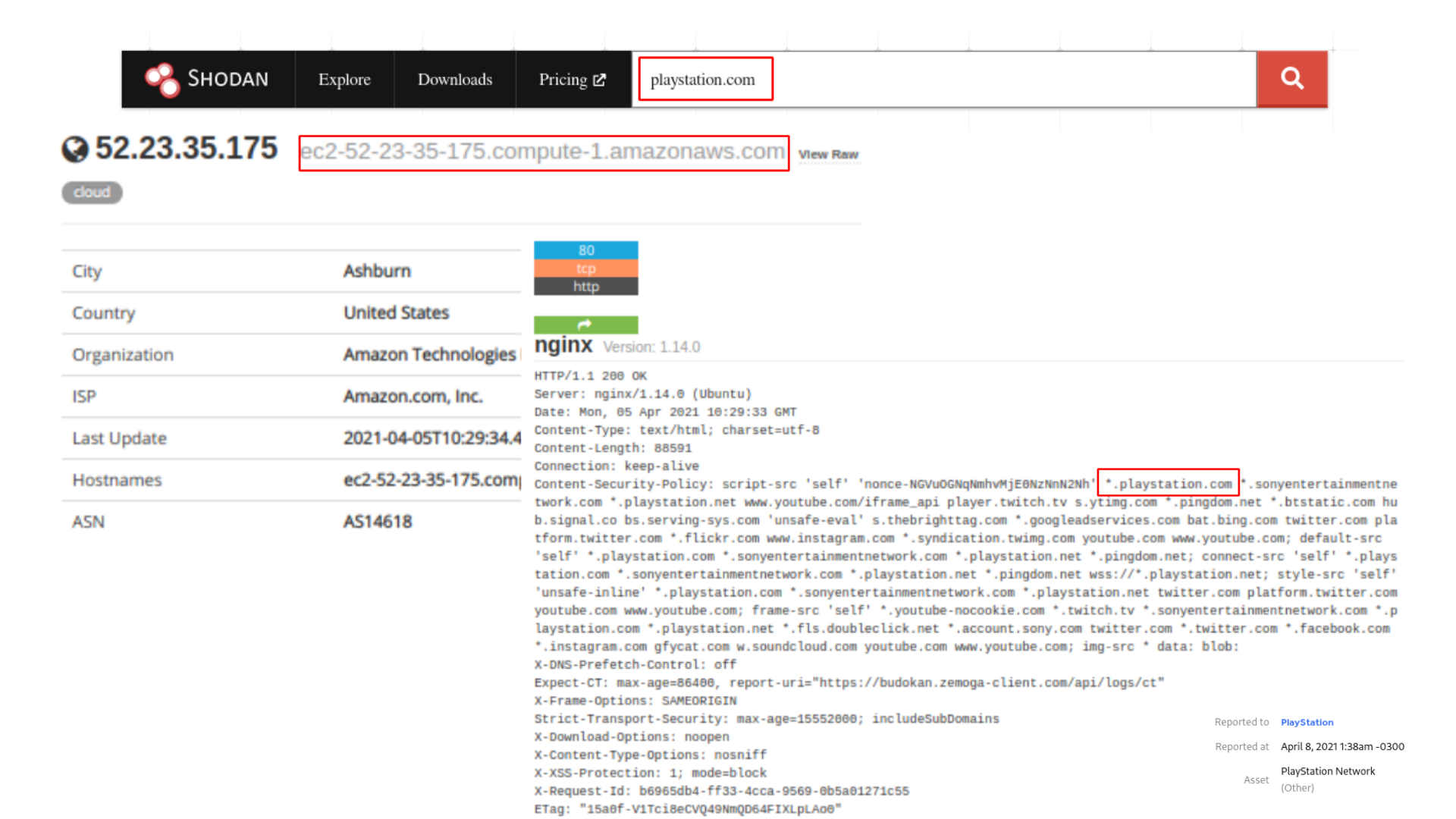
Task: Click the search field containing playstation.com
Action: [704, 79]
